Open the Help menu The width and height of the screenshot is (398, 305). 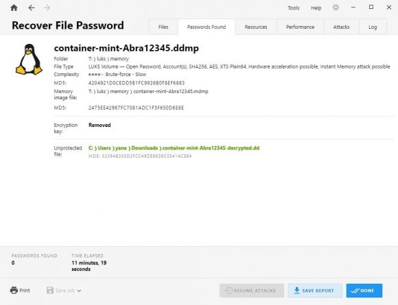click(x=316, y=8)
